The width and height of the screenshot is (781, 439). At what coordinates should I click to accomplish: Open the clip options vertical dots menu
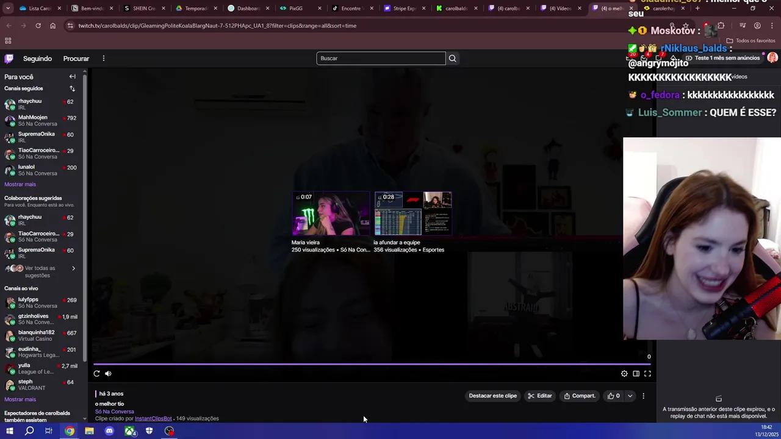pos(643,396)
